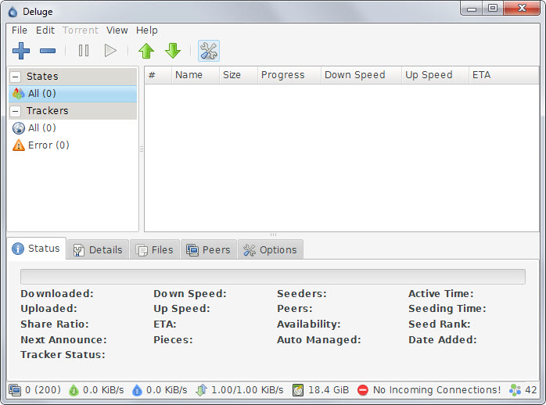
Task: Click the Add Torrent plus icon
Action: pos(21,51)
